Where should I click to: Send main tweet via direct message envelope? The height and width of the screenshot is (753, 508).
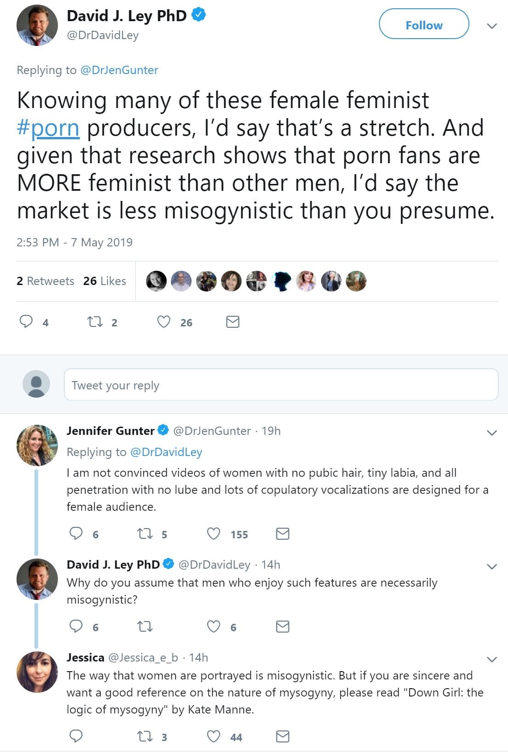click(x=233, y=322)
